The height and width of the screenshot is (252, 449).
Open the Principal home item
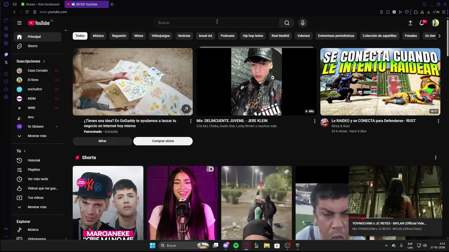point(38,37)
